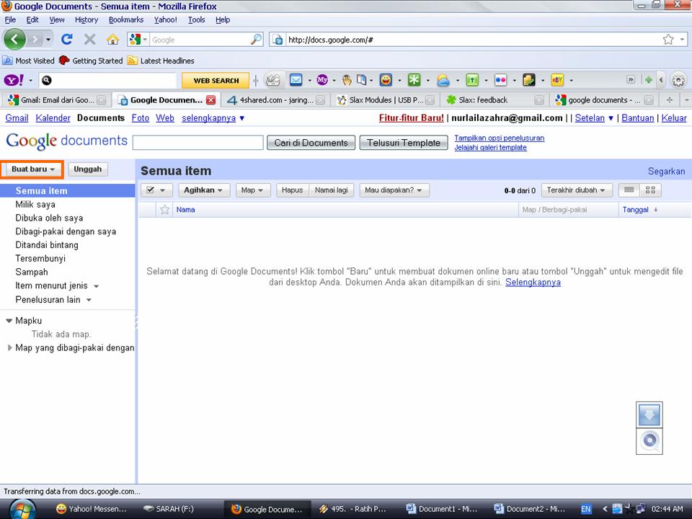Viewport: 692px width, 519px height.
Task: Select Sampah in sidebar
Action: point(31,272)
